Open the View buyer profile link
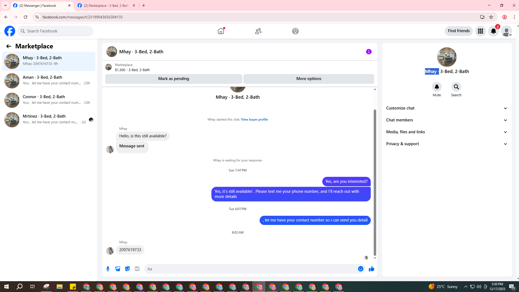Image resolution: width=519 pixels, height=292 pixels. [254, 120]
